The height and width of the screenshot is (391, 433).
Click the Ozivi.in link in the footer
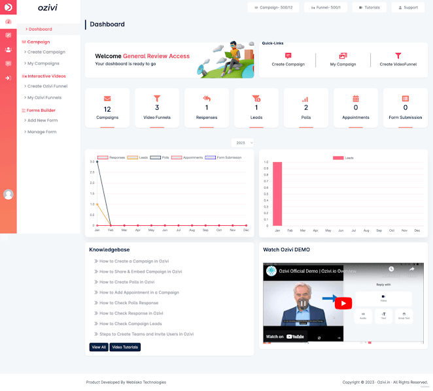(x=383, y=382)
